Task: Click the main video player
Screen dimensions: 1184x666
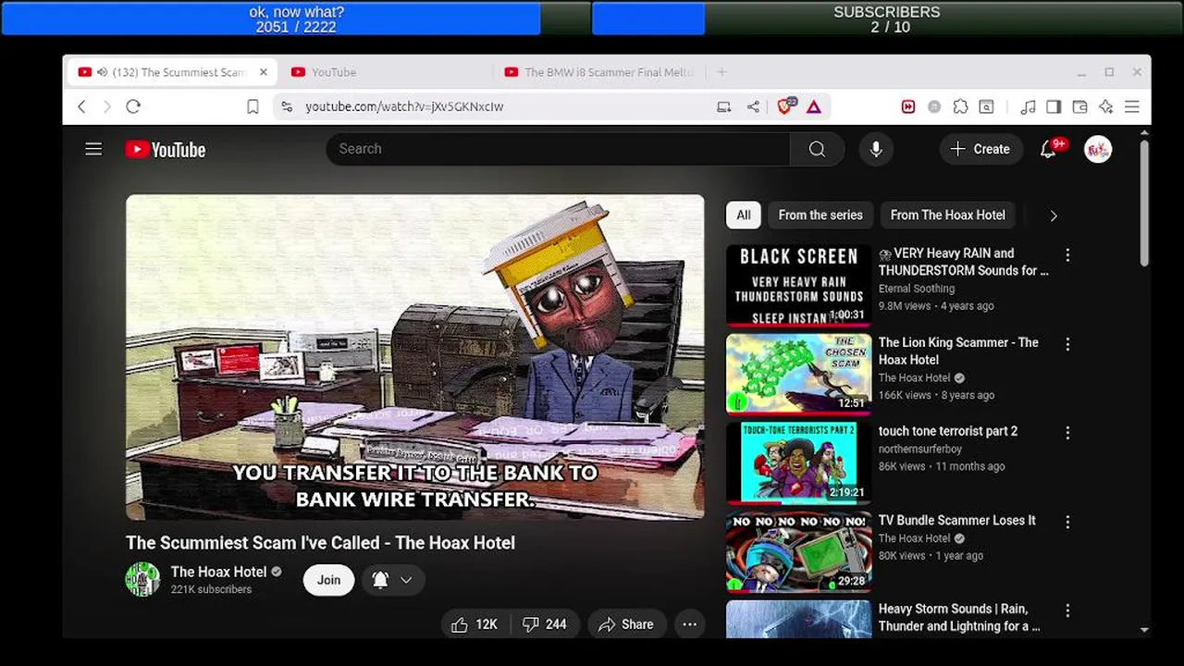Action: click(x=414, y=357)
